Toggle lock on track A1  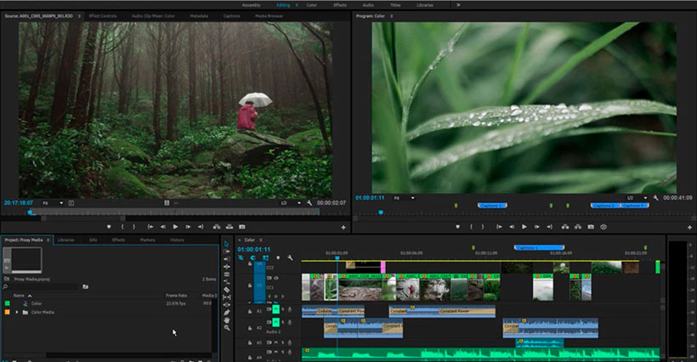(250, 312)
